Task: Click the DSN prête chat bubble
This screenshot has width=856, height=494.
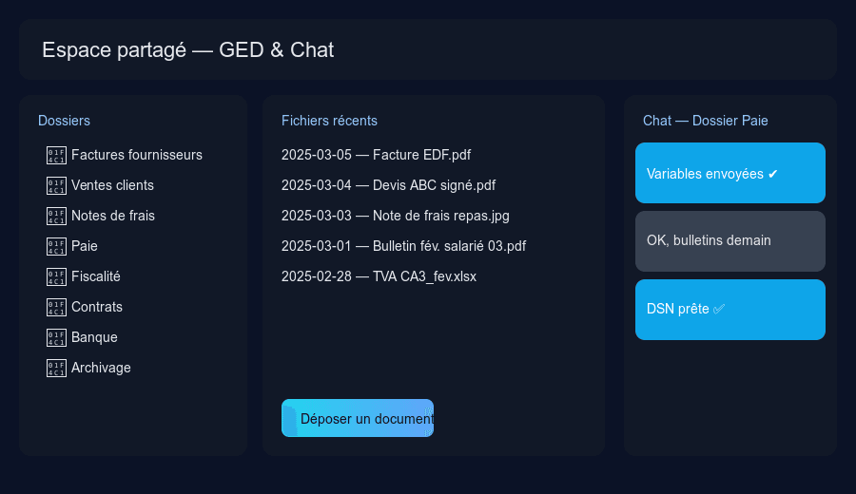Action: (x=730, y=310)
